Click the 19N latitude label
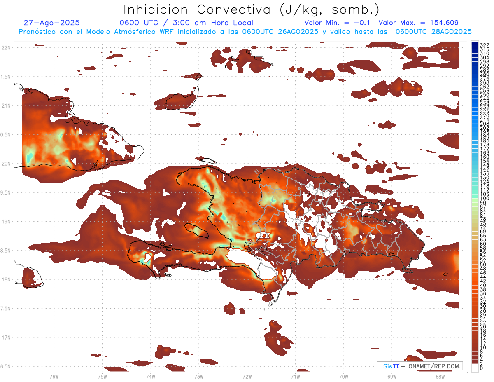Image resolution: width=494 pixels, height=382 pixels. click(x=6, y=222)
